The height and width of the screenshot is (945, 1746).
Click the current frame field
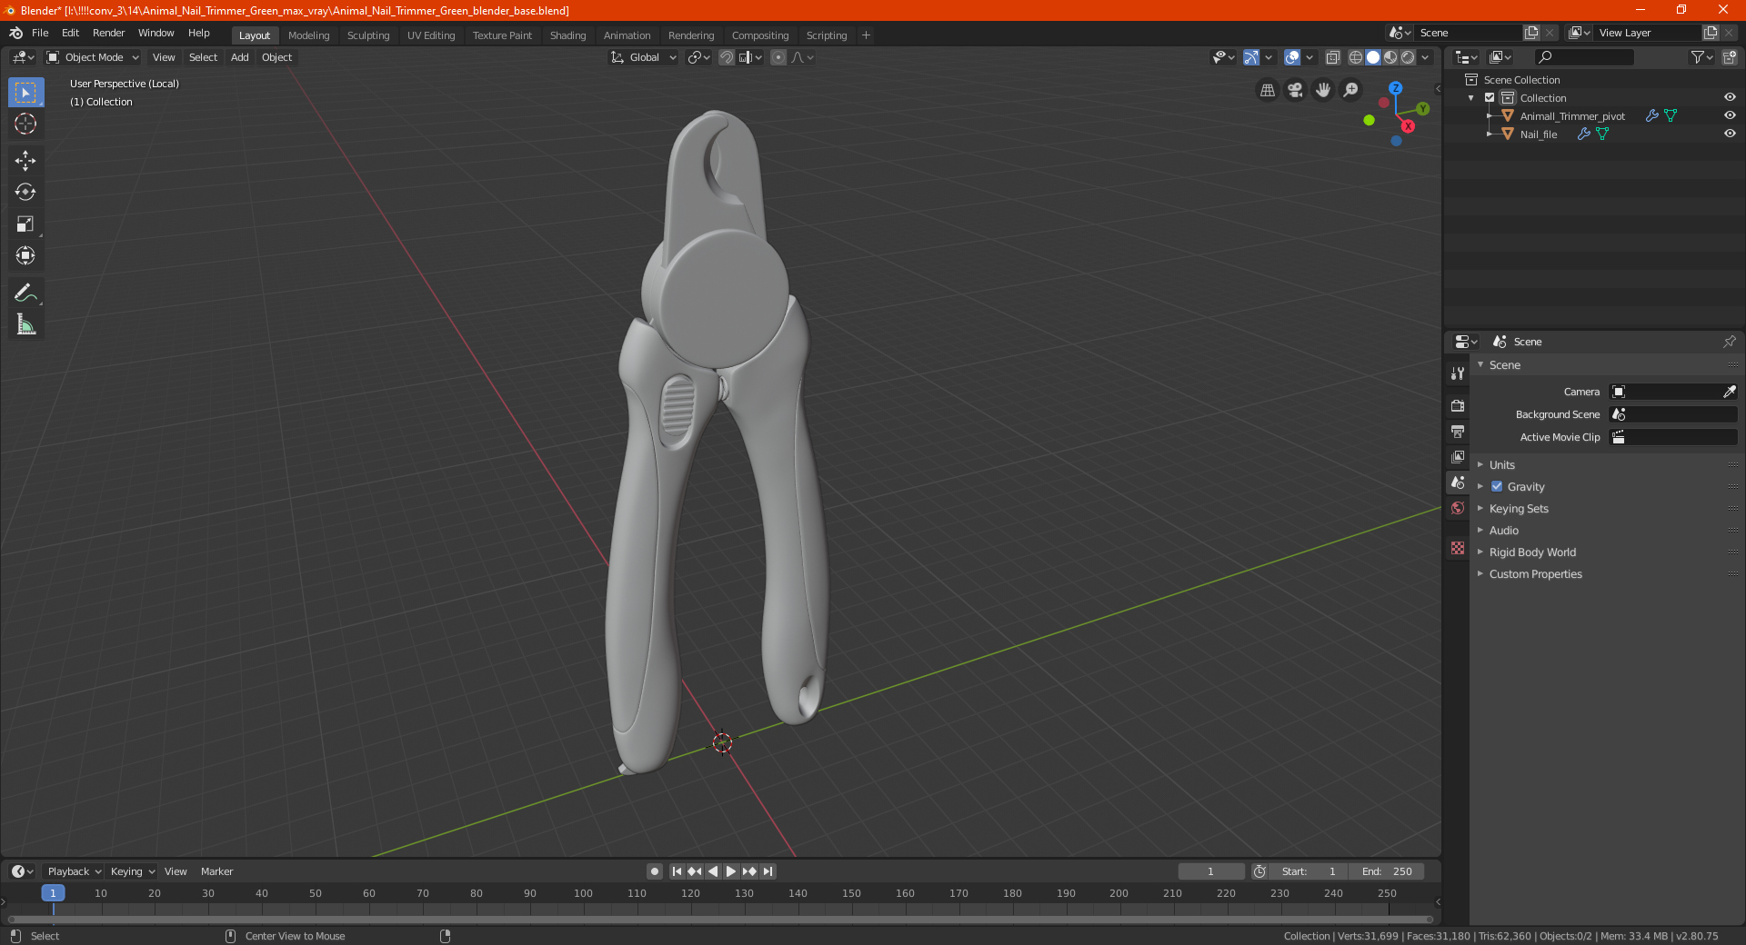pyautogui.click(x=1210, y=871)
